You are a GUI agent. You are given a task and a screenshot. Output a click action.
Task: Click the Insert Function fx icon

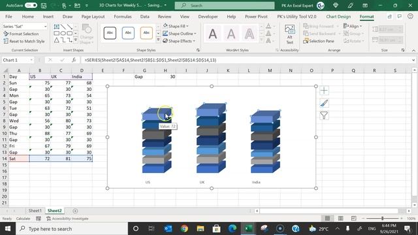[74, 60]
